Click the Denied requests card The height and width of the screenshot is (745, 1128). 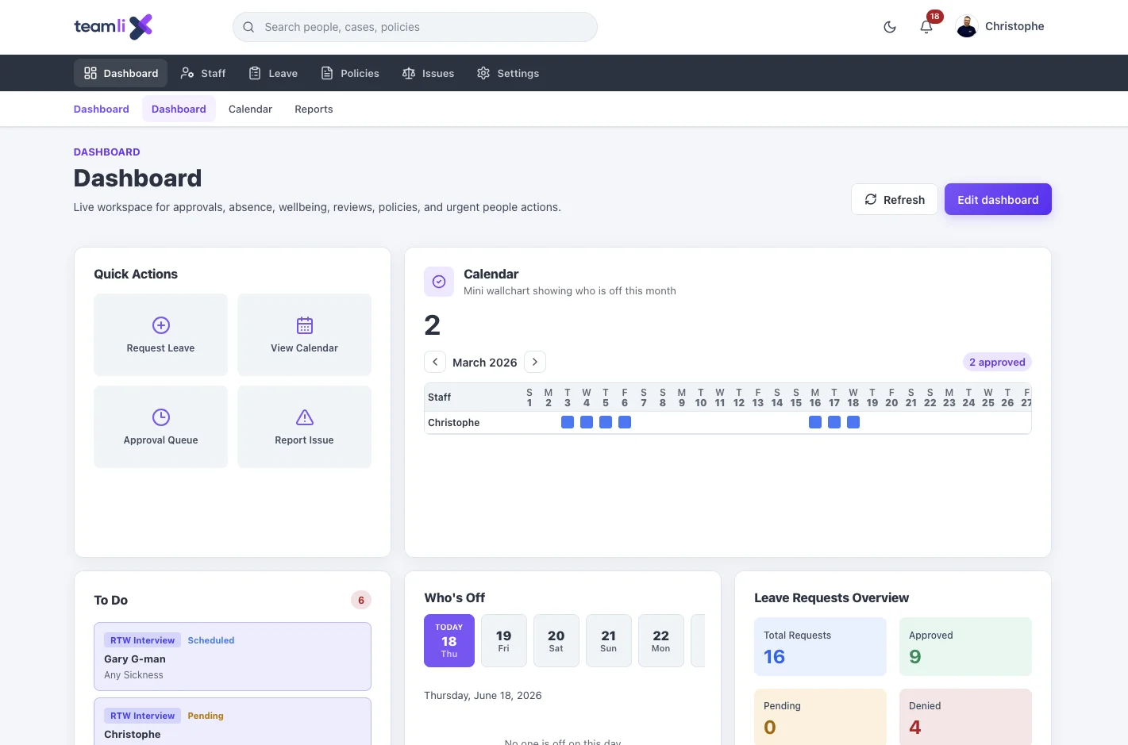965,717
